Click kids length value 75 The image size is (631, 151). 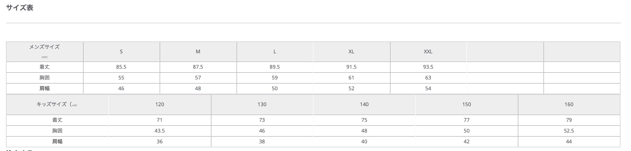coord(364,120)
